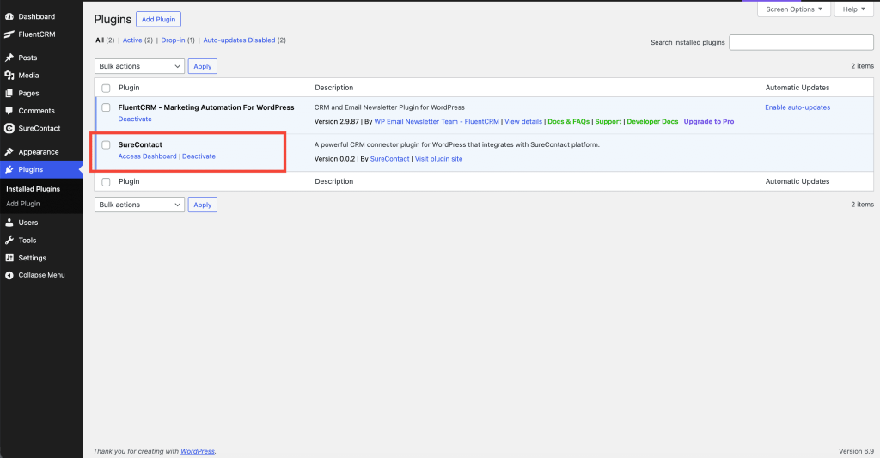Open FluentCRM View details link
Image resolution: width=880 pixels, height=458 pixels.
[523, 122]
